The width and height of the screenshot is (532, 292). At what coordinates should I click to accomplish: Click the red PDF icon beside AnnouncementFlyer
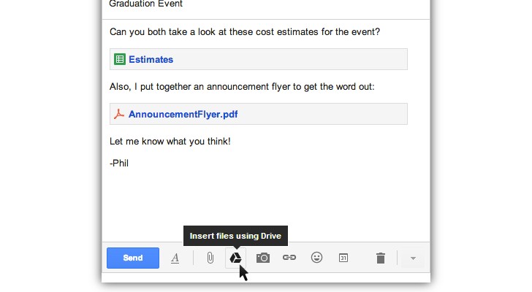(x=119, y=114)
